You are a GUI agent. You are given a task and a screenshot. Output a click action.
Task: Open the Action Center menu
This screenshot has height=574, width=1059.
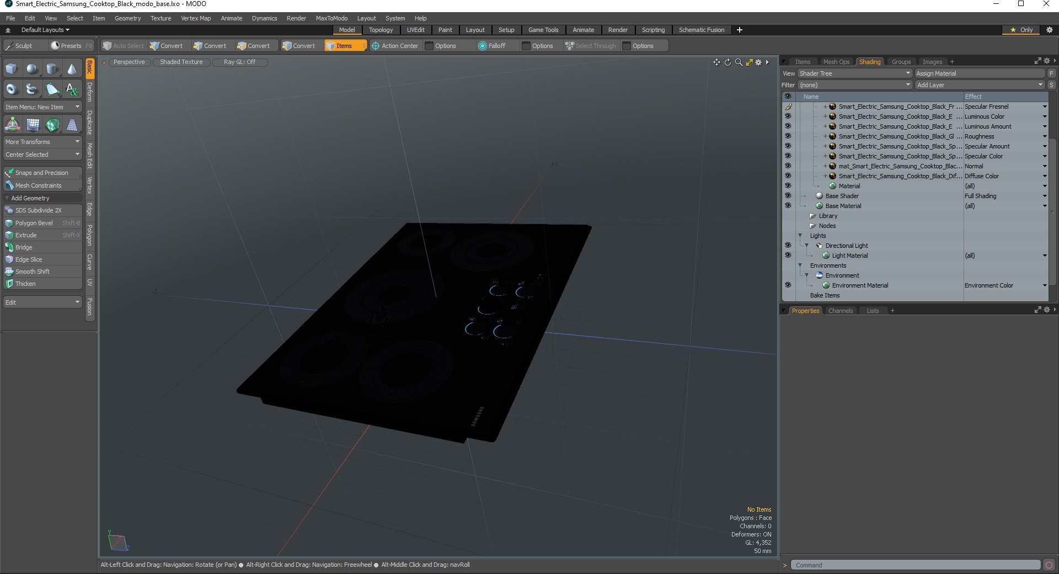pos(395,46)
